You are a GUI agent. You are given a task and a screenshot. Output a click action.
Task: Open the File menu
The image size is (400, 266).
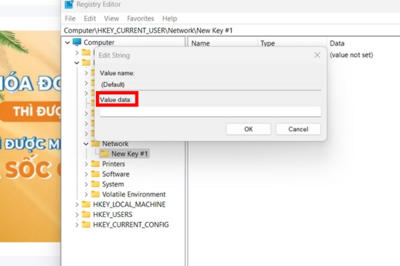pos(70,19)
